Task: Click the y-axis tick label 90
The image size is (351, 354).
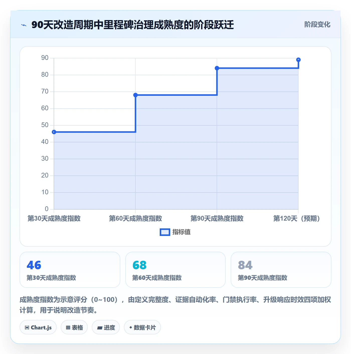Action: pos(45,58)
